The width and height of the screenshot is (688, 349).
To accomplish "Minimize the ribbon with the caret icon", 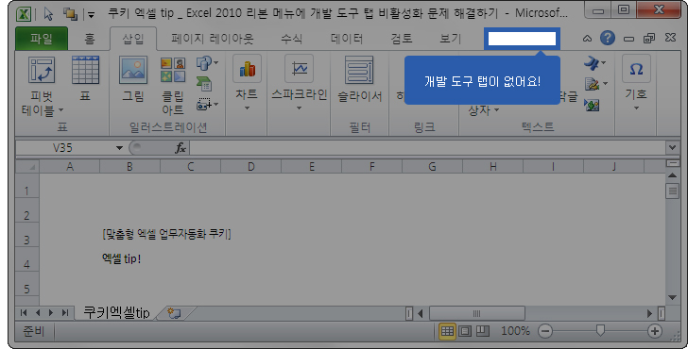I will [x=587, y=39].
